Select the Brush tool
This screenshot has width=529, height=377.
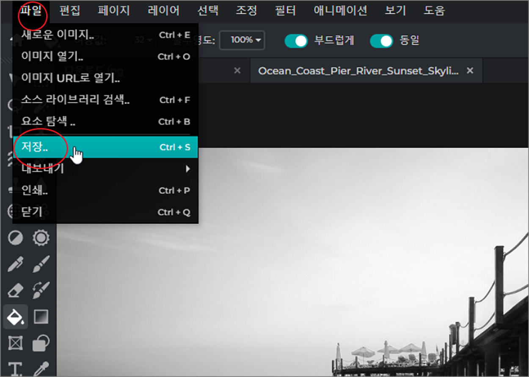click(x=41, y=264)
